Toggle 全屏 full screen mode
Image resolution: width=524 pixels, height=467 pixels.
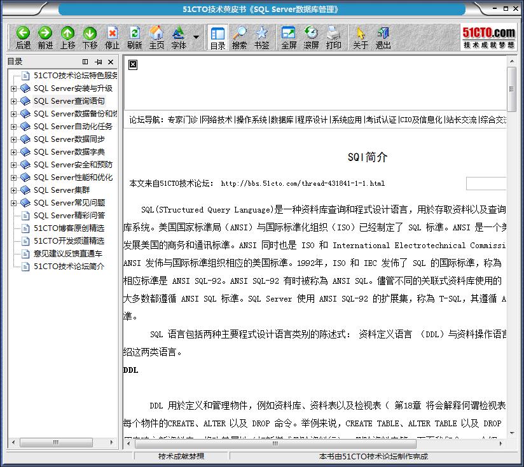288,36
